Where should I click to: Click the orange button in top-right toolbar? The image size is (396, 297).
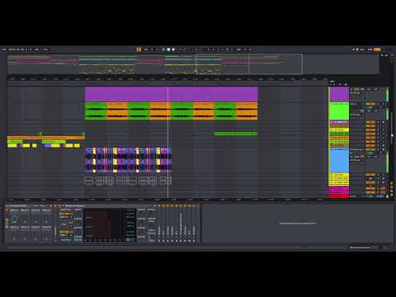377,49
